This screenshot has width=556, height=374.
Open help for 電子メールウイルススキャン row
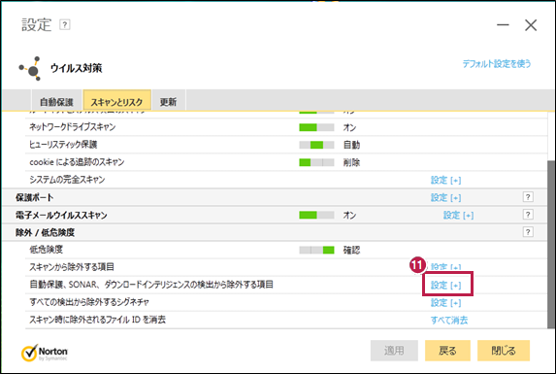528,215
